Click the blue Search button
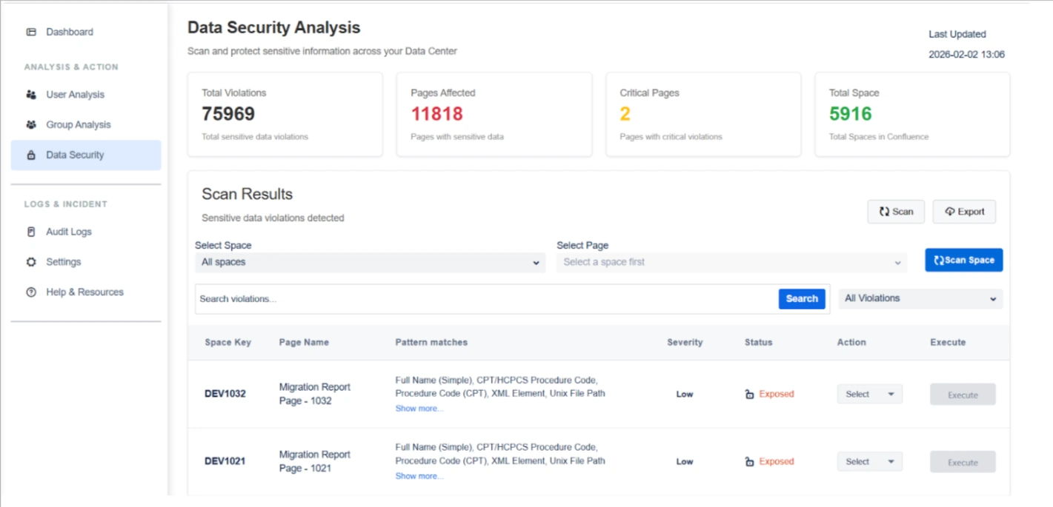Image resolution: width=1053 pixels, height=507 pixels. click(802, 298)
